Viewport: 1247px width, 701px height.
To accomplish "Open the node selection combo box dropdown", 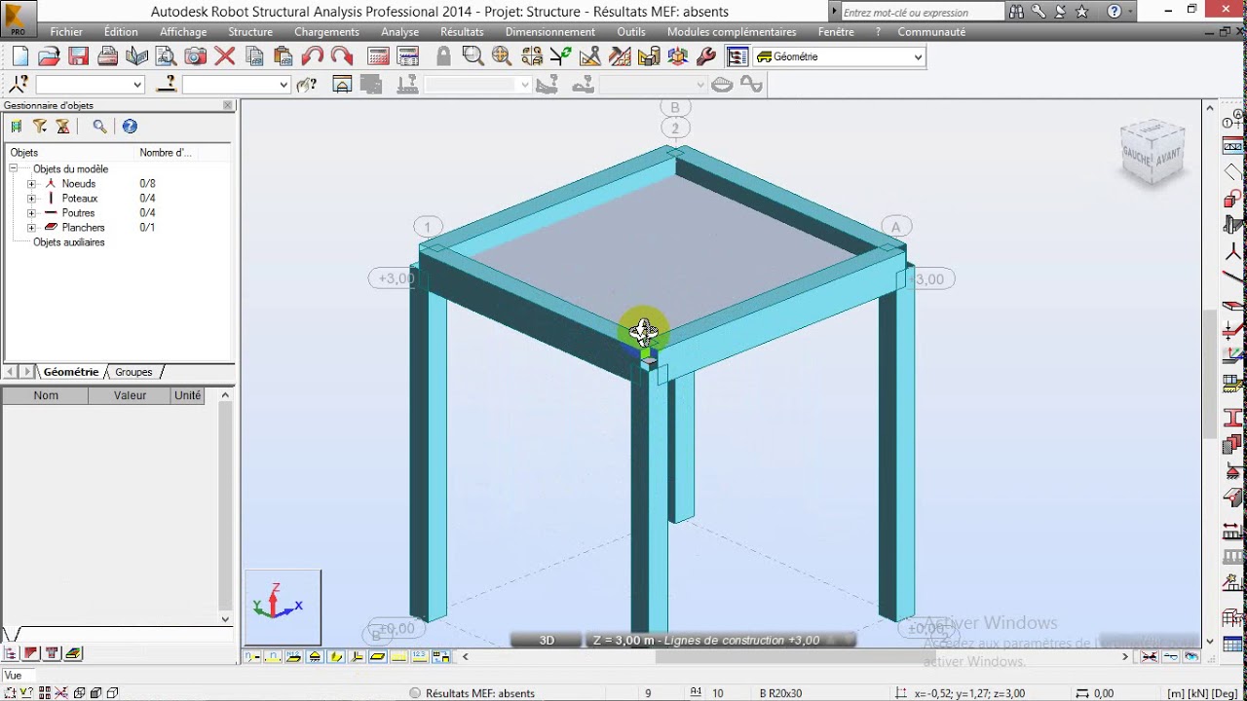I will click(137, 85).
